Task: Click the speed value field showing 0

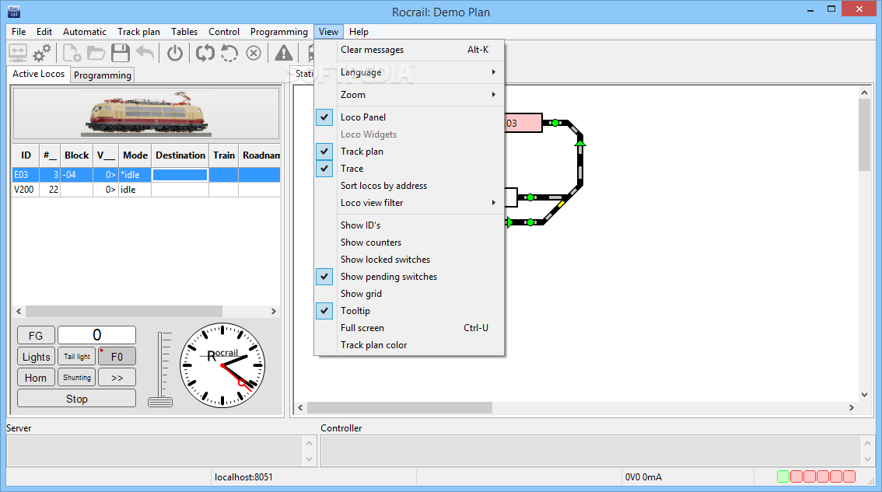Action: (96, 335)
